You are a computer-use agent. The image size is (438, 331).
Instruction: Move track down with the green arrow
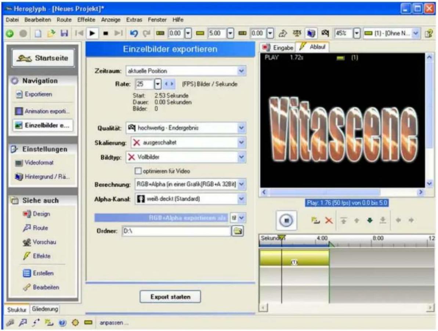click(370, 221)
